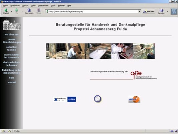Image resolution: width=178 pixels, height=134 pixels.
Task: Click the security lock icon in status bar
Action: pos(176,131)
